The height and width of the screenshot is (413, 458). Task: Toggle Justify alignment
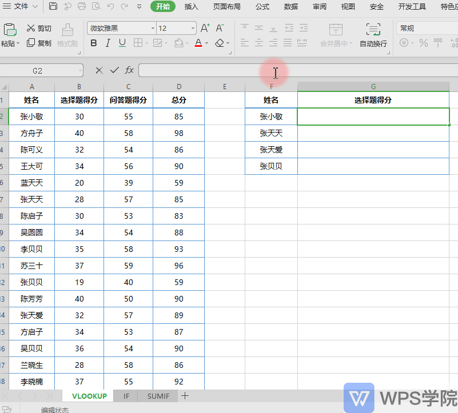click(x=288, y=43)
